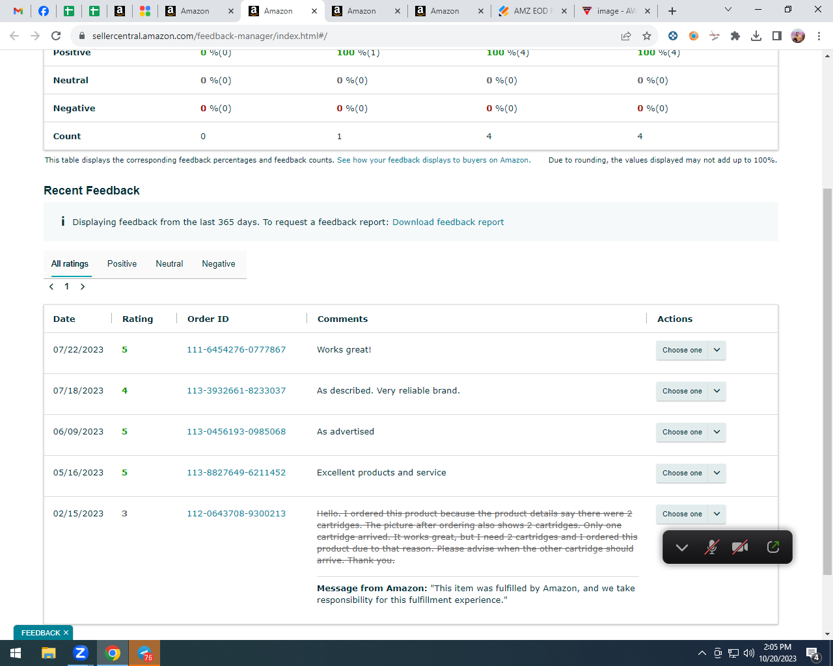Image resolution: width=833 pixels, height=666 pixels.
Task: Turn on camera in floating meeting controls
Action: (x=740, y=548)
